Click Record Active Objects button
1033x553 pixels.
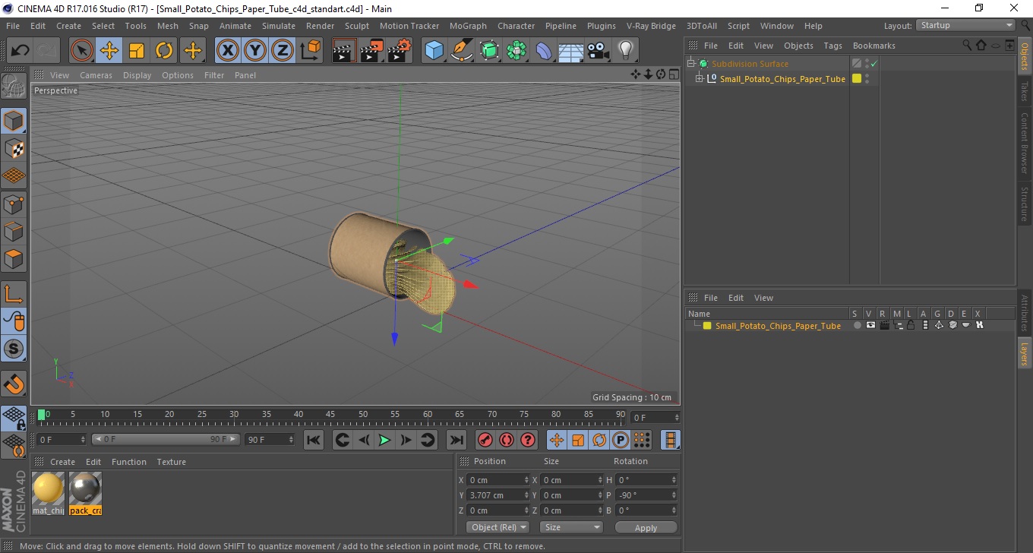pos(485,440)
